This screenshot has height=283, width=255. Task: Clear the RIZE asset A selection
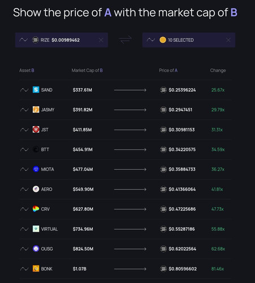[x=101, y=40]
